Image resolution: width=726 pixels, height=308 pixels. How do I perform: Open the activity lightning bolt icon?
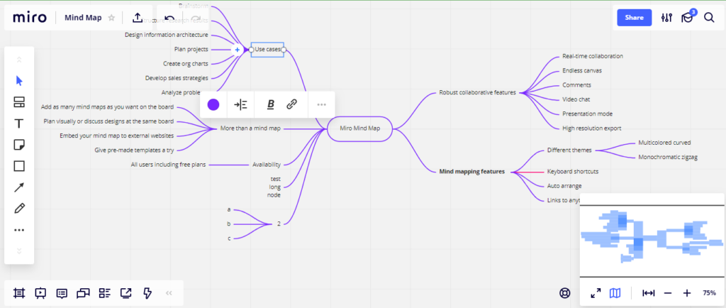pyautogui.click(x=147, y=292)
